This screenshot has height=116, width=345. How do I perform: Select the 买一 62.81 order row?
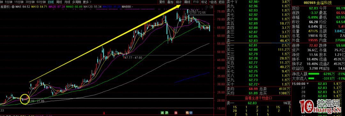coord(258,45)
